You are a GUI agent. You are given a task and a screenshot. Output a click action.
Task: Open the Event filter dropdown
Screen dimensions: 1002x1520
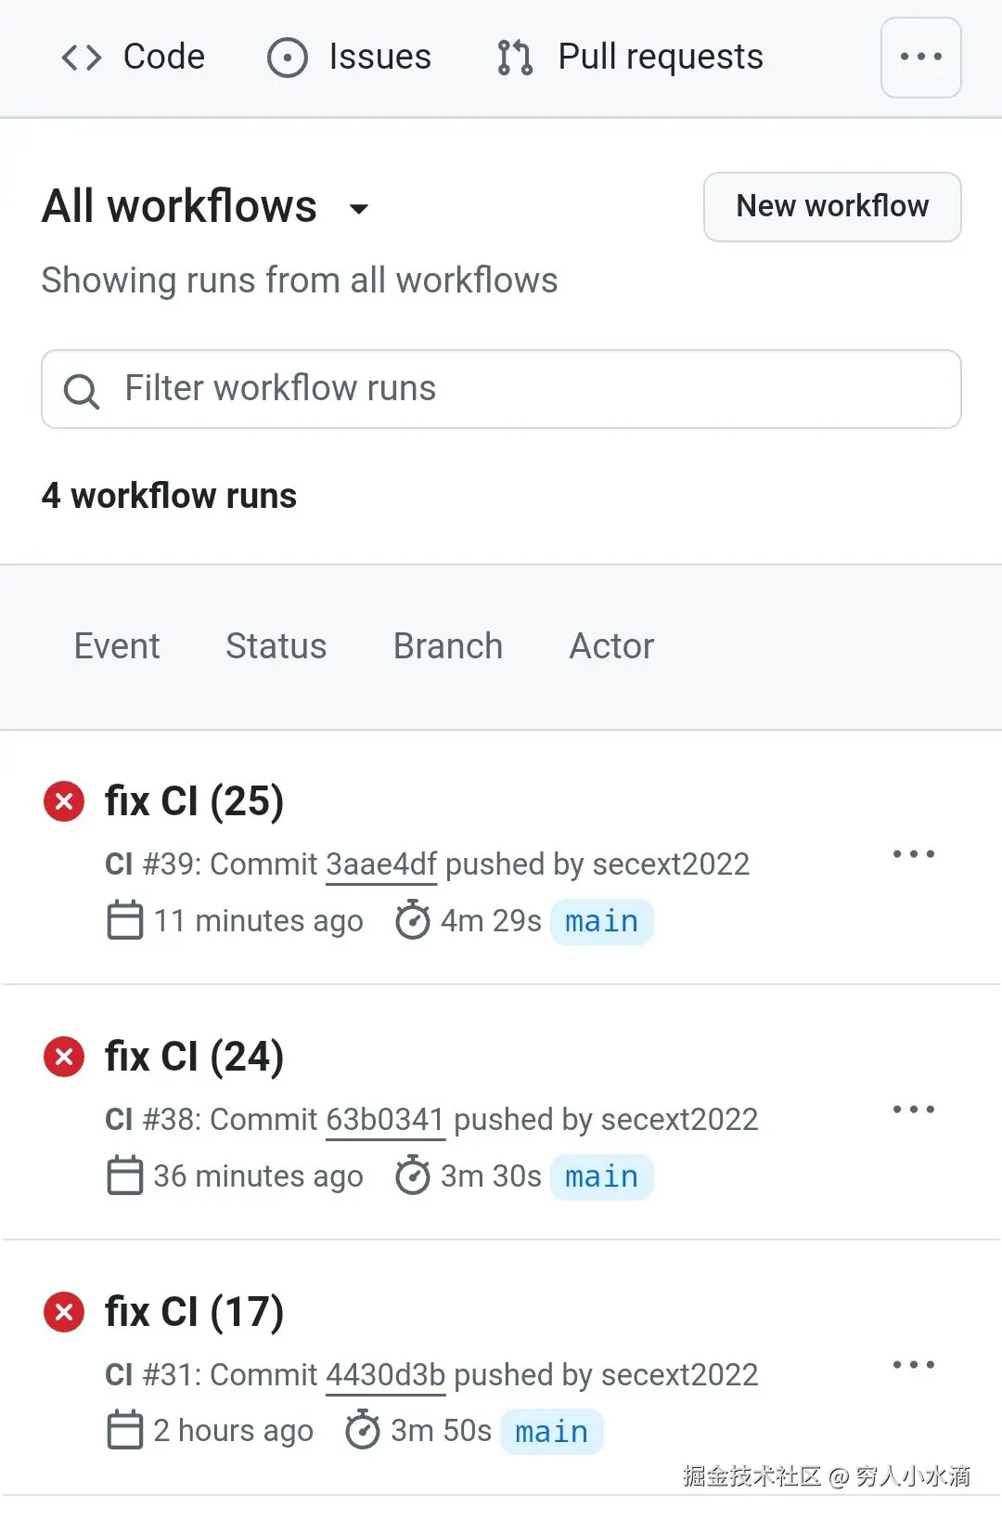click(x=117, y=646)
